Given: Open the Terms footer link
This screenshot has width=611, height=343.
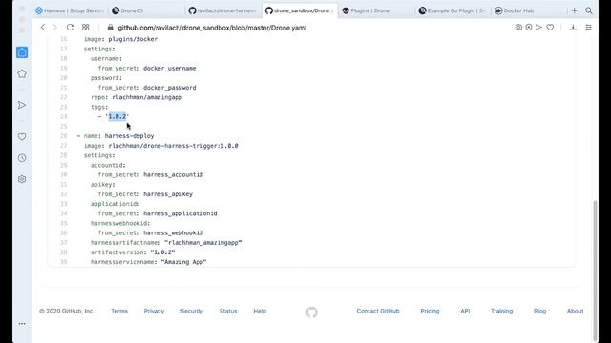Looking at the screenshot, I should click(119, 312).
